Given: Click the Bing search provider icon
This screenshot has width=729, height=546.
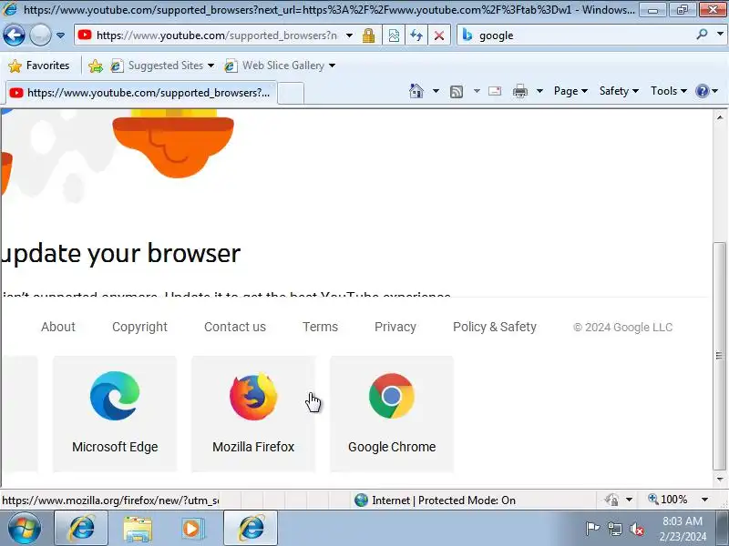Looking at the screenshot, I should (x=467, y=35).
